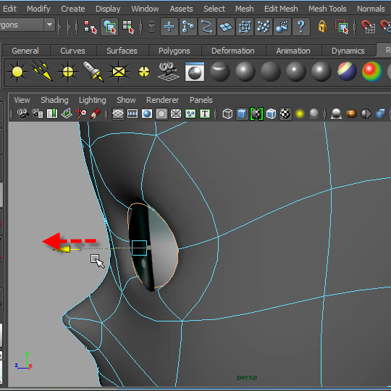Image resolution: width=391 pixels, height=391 pixels.
Task: Switch to the Dynamics shelf tab
Action: tap(348, 51)
